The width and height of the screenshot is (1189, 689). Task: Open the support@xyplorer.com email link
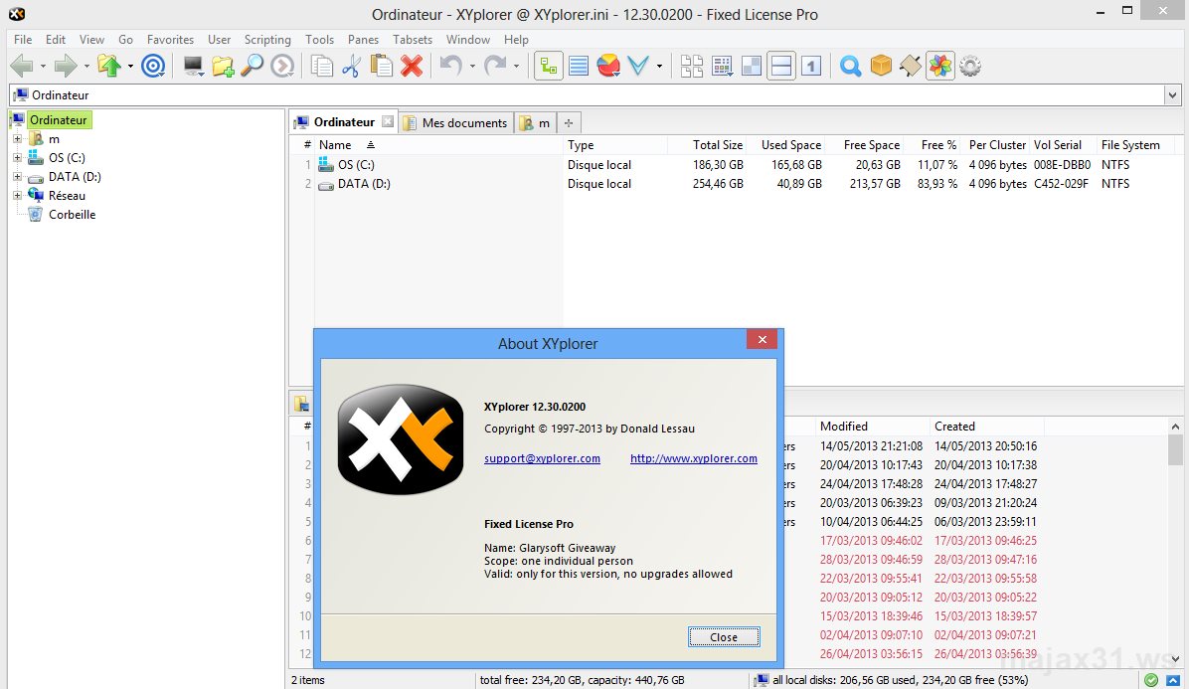542,458
